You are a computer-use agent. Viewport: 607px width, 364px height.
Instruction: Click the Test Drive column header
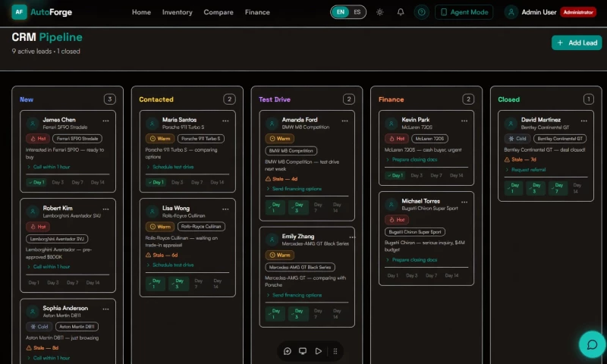[275, 99]
